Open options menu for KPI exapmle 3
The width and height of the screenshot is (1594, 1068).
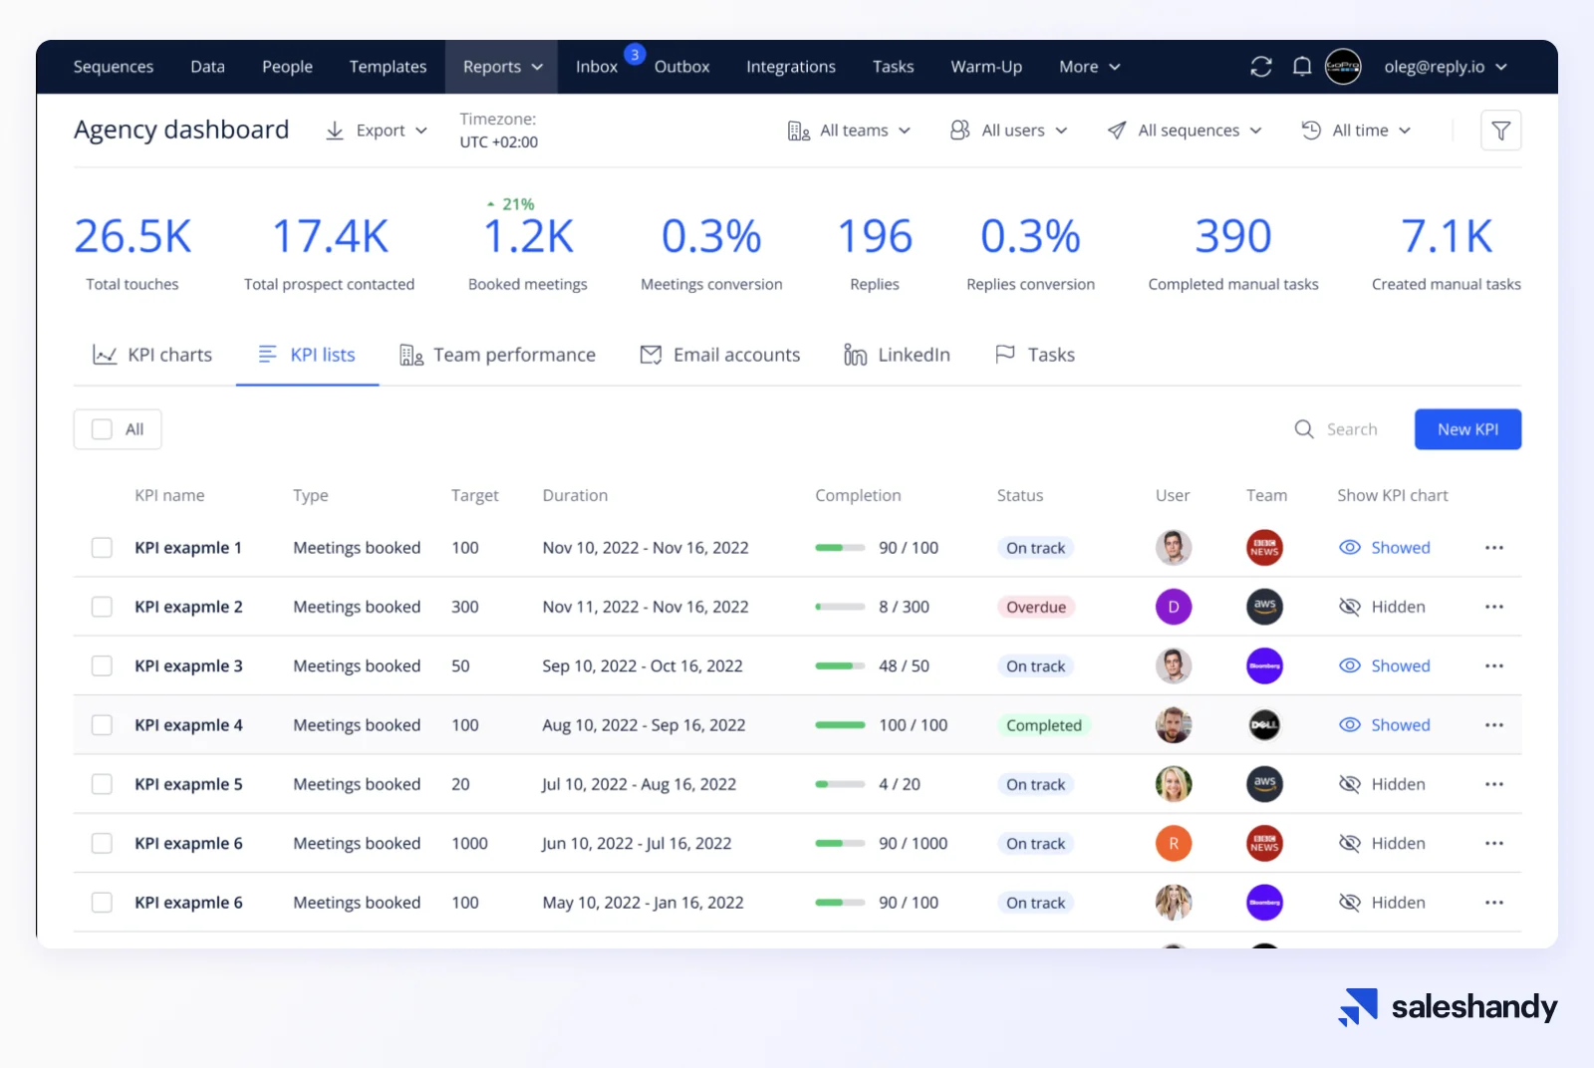pos(1493,666)
